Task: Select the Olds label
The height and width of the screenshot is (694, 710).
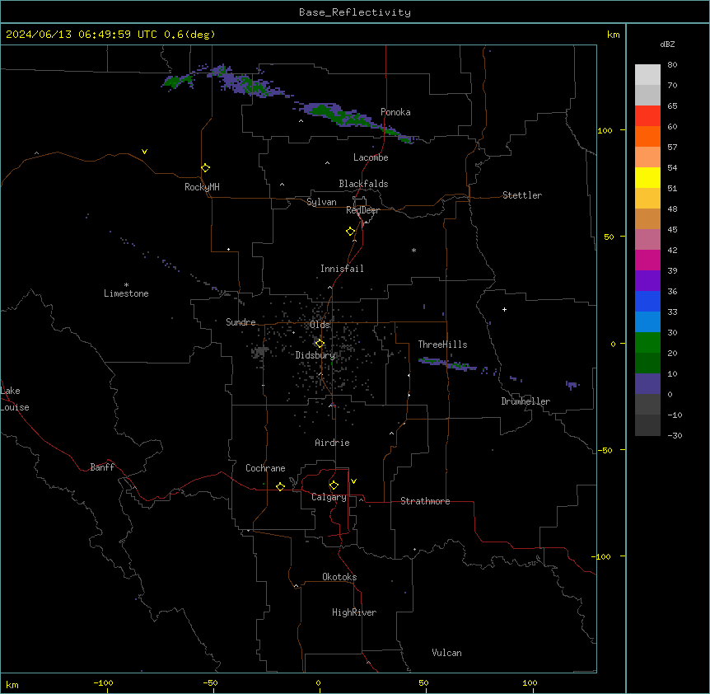Action: pyautogui.click(x=320, y=325)
